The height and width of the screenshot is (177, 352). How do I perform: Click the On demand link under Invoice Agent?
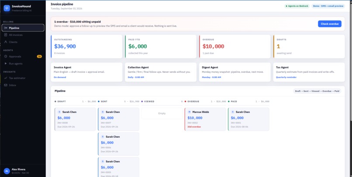pos(60,77)
